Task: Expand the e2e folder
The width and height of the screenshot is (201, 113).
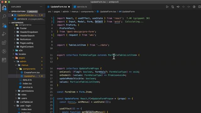Action: point(20,50)
